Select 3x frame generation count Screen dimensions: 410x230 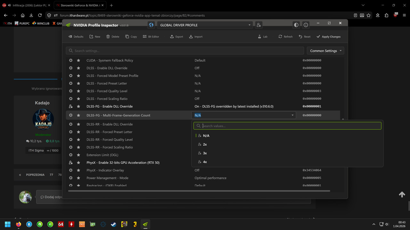point(287,153)
